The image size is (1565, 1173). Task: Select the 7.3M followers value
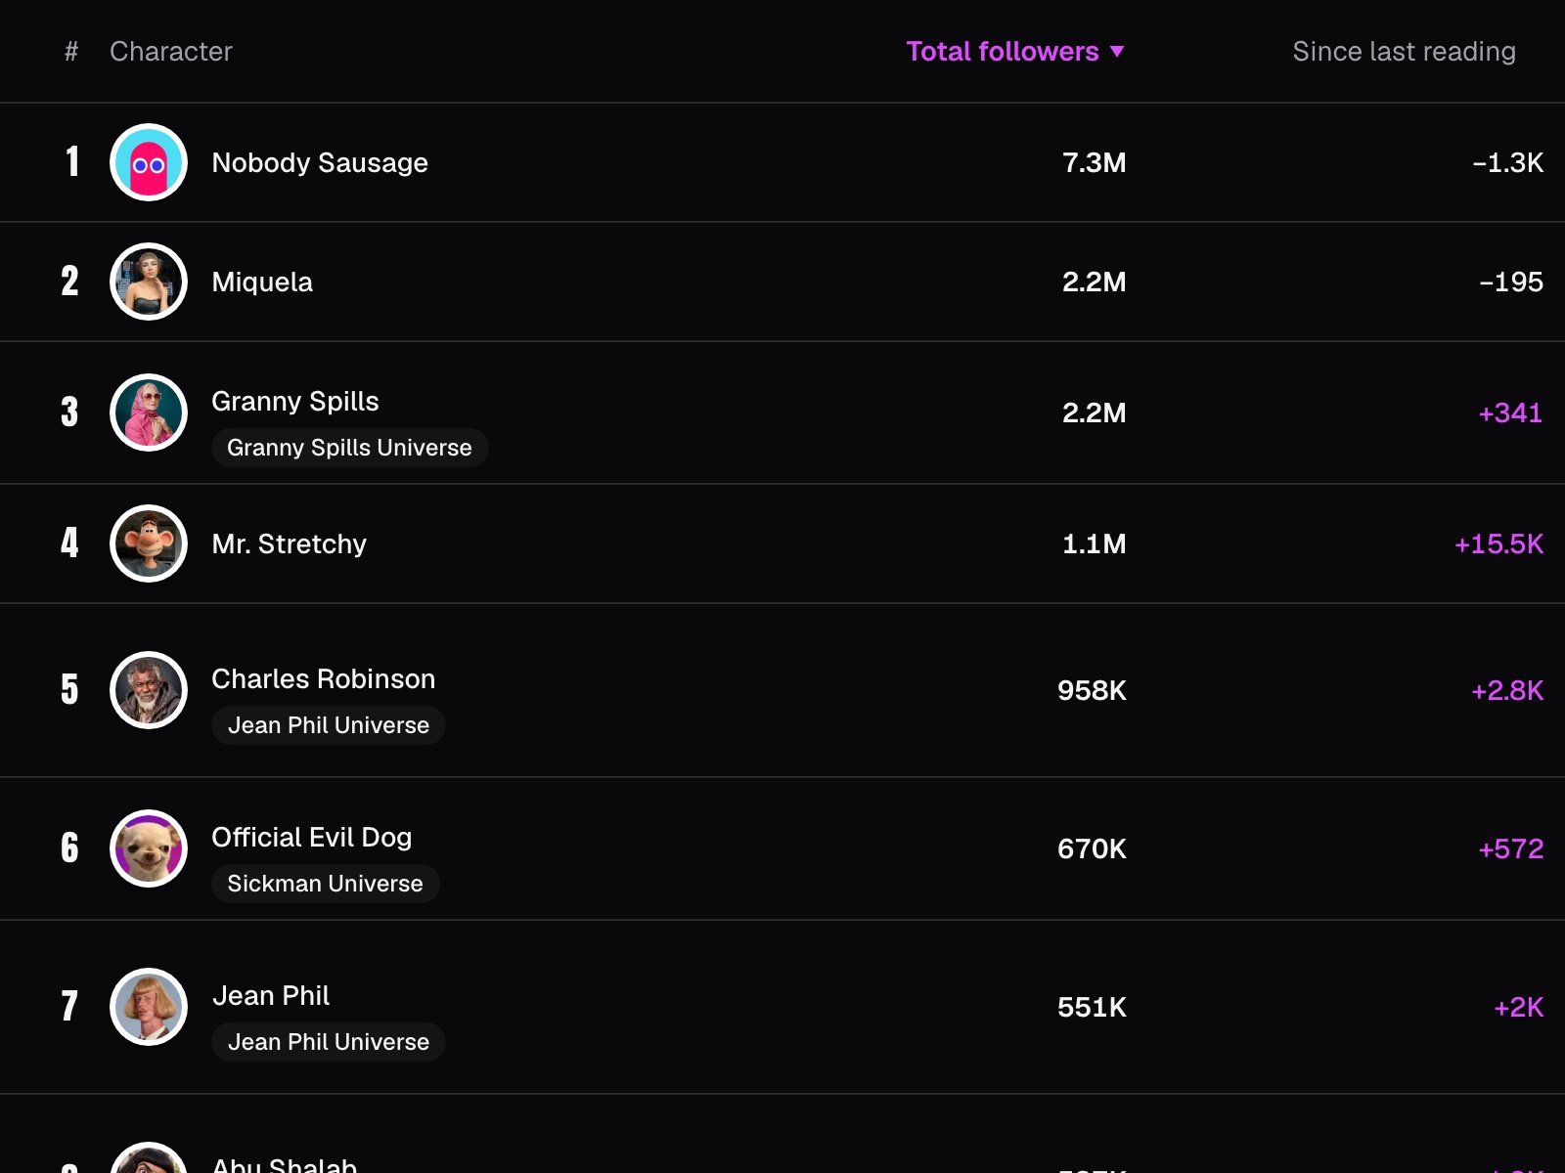pos(1095,162)
